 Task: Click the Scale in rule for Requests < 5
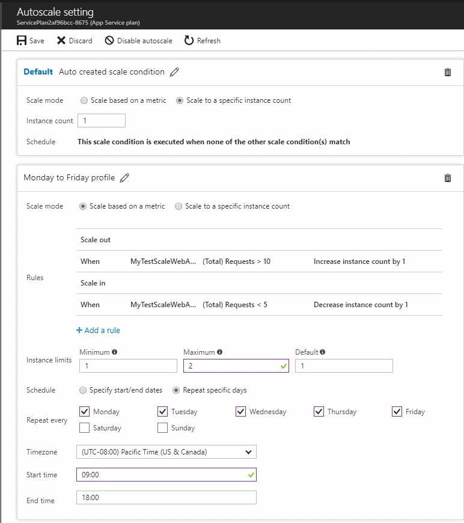point(240,304)
